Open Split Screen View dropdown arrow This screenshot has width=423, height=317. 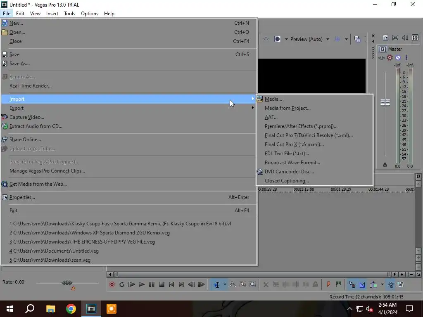[286, 39]
